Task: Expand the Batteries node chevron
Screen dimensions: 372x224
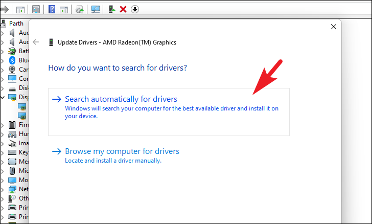Action: [x=3, y=52]
